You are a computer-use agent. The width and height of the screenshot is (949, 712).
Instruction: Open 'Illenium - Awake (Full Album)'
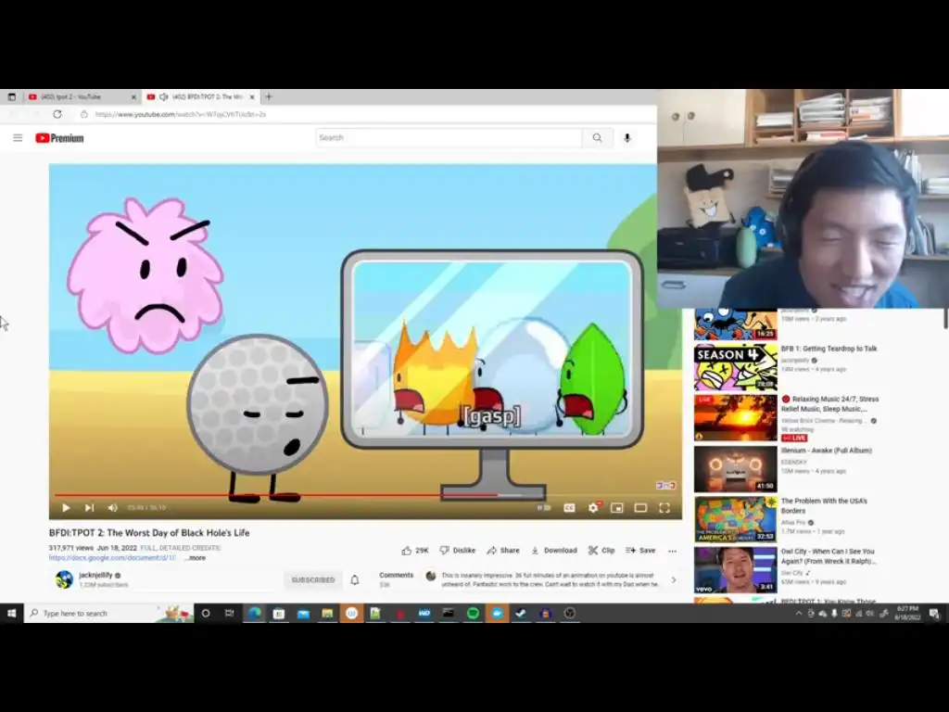tap(826, 451)
